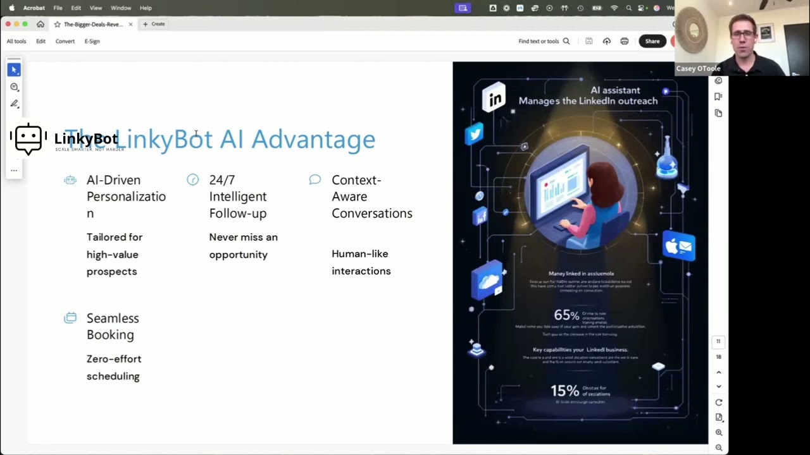Image resolution: width=810 pixels, height=455 pixels.
Task: Open the Edit tool tab
Action: tap(40, 41)
